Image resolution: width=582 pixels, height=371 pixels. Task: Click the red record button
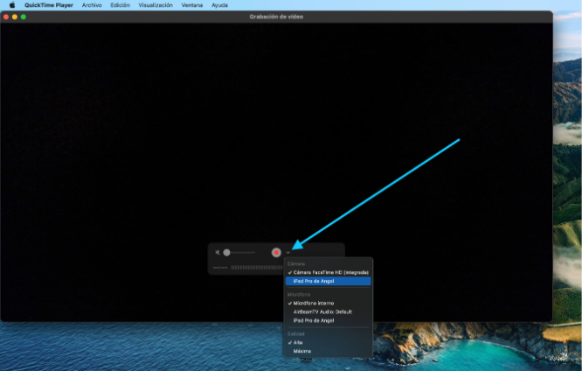click(276, 252)
